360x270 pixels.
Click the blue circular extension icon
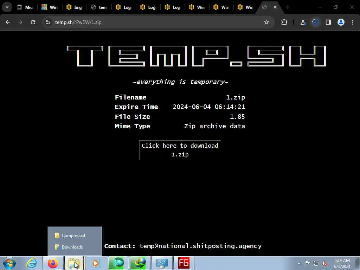[x=316, y=22]
